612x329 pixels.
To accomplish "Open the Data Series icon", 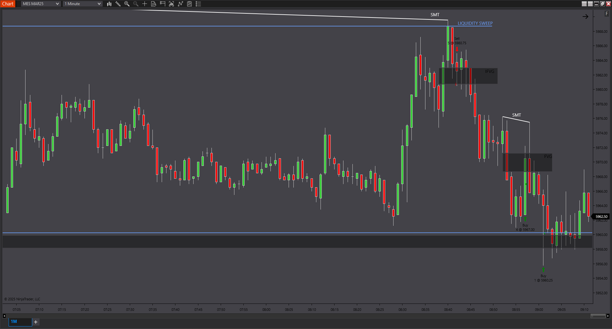I will coord(171,4).
